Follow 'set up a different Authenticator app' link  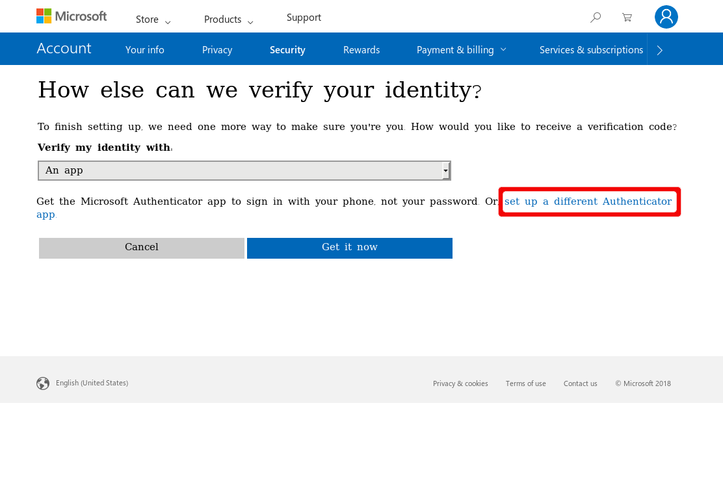[588, 201]
